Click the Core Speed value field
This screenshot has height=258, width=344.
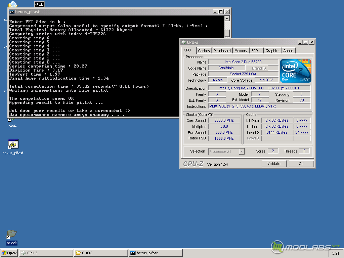coord(224,121)
